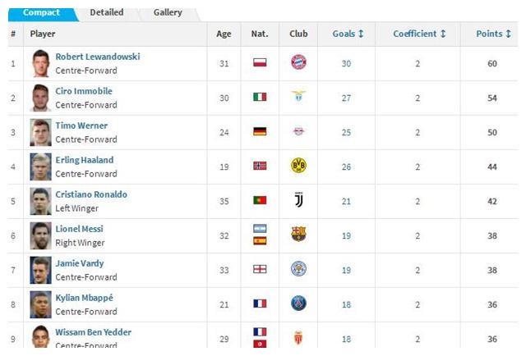Switch to the Detailed tab

tap(107, 12)
